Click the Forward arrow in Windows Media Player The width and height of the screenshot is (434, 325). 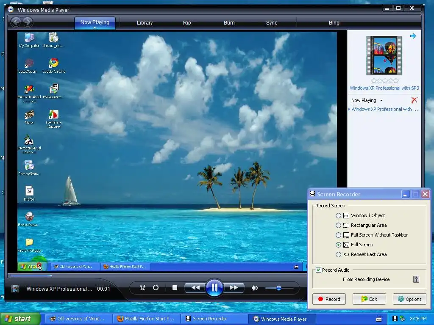28,22
